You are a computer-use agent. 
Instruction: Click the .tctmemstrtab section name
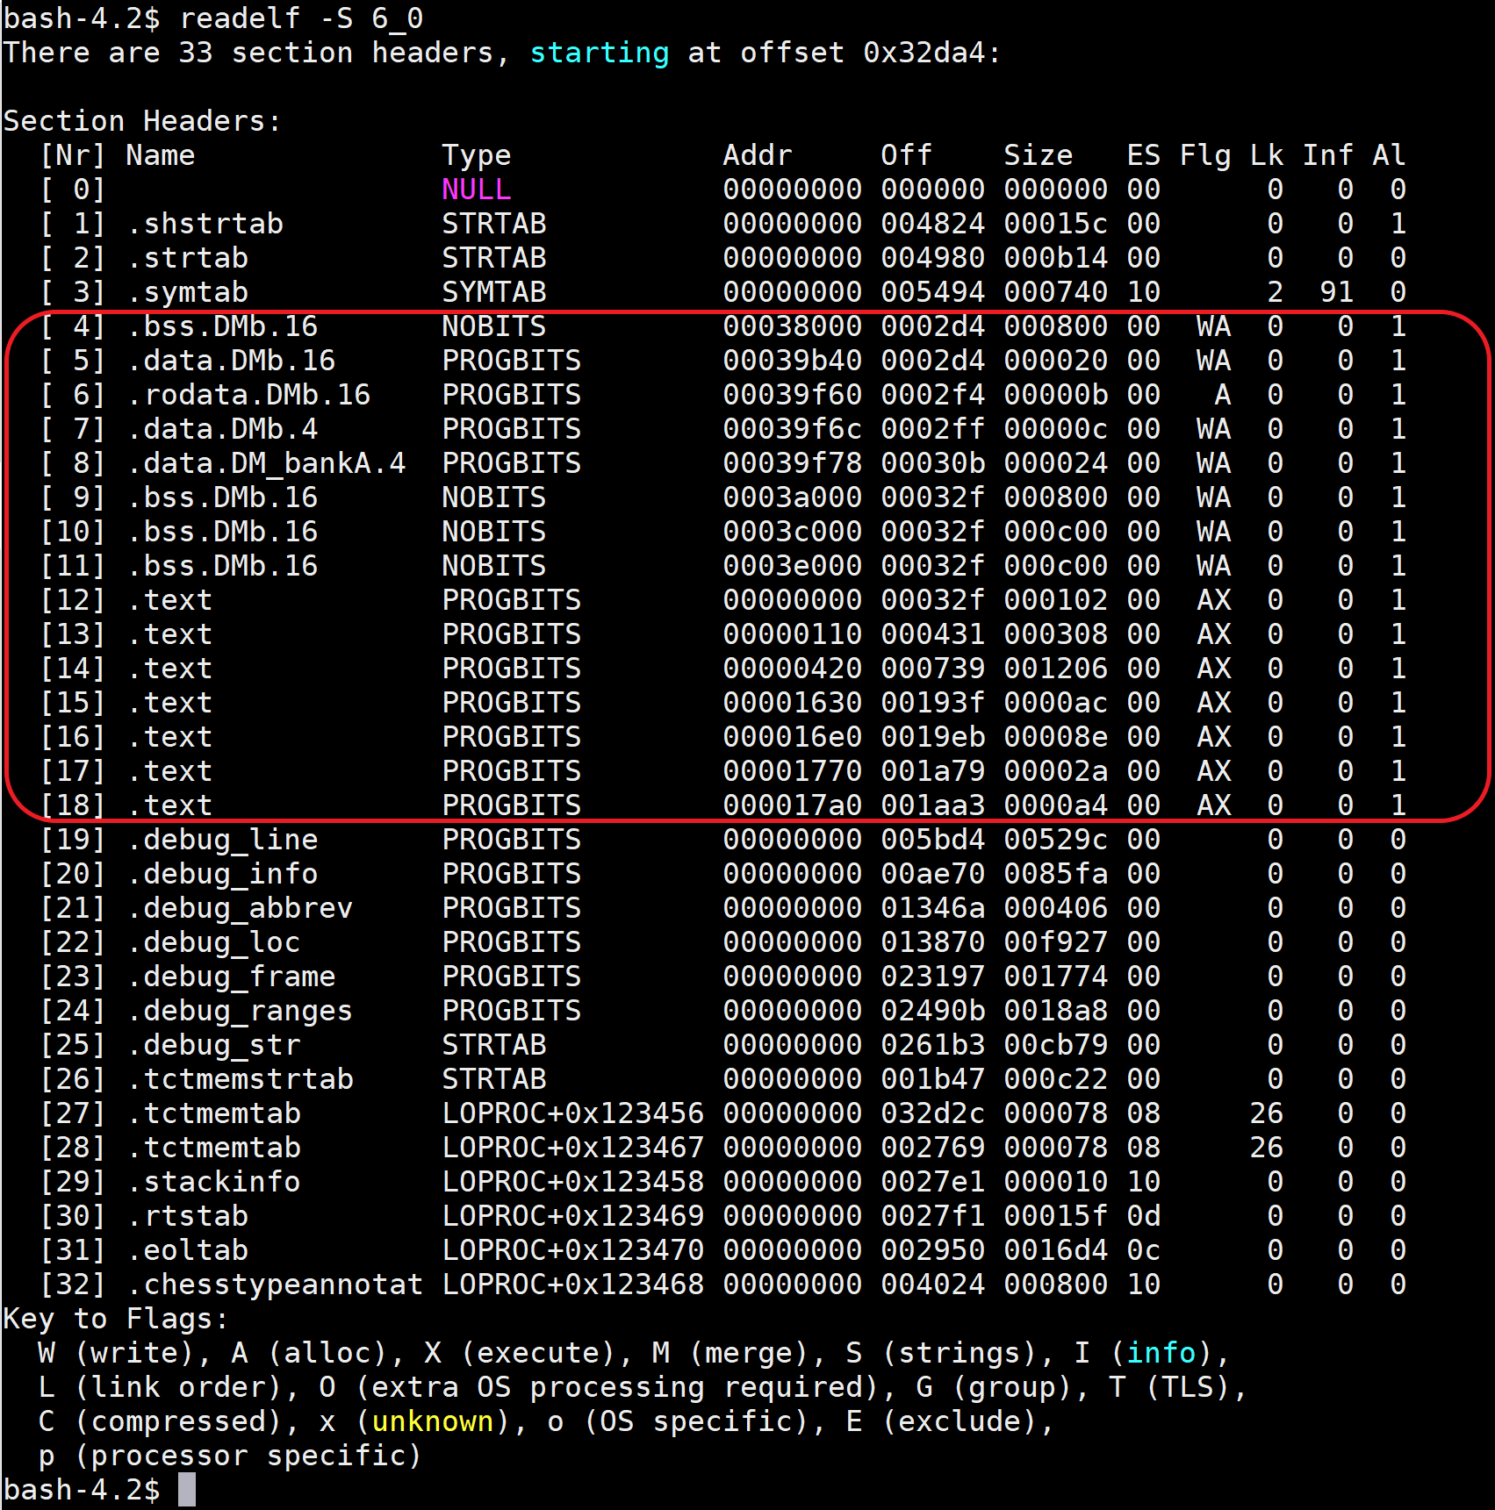(240, 1079)
